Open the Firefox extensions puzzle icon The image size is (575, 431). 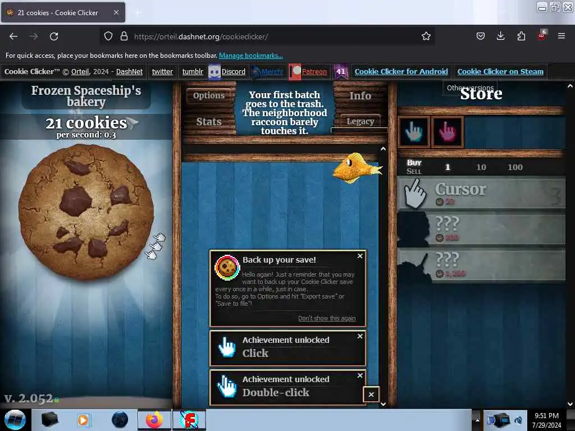pos(521,36)
